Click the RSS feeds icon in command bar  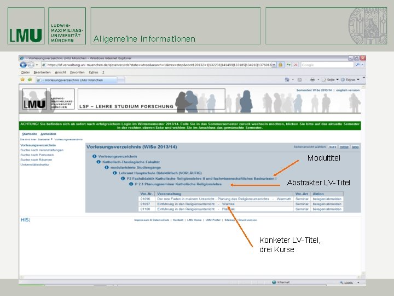point(299,80)
